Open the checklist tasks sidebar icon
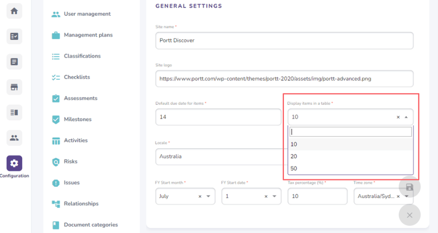 [x=14, y=36]
